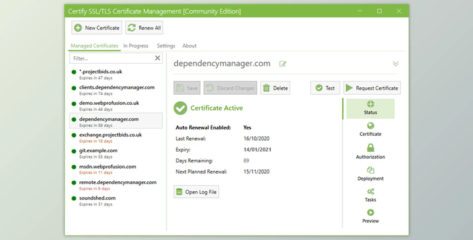The width and height of the screenshot is (473, 240).
Task: Open the Deployment section
Action: pyautogui.click(x=370, y=174)
